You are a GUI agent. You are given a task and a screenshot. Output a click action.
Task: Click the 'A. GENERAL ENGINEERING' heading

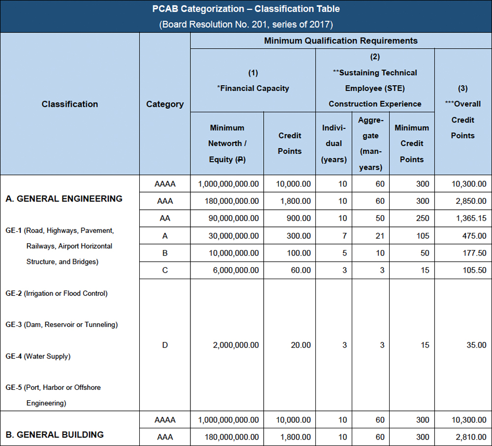pyautogui.click(x=63, y=199)
